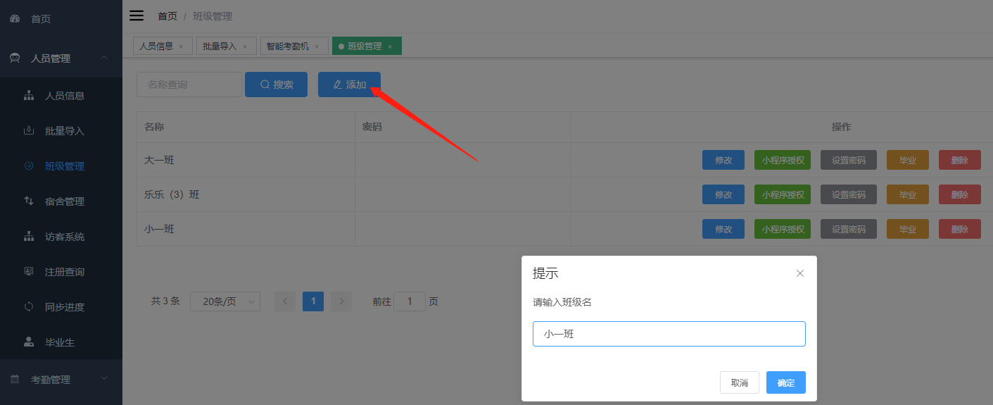Click the 人员管理 sidebar icon
Screen dimensions: 993x405
(x=14, y=58)
